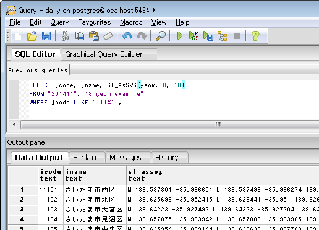
Task: Select the Data Output tab
Action: 39,158
